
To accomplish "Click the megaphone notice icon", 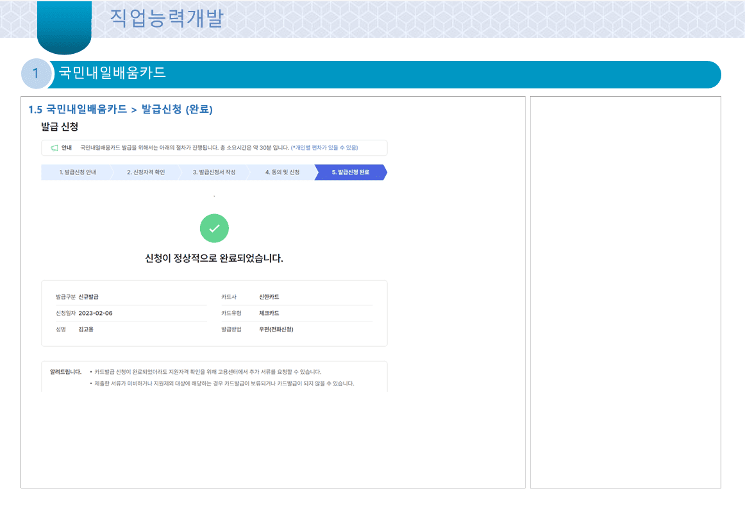I will coord(54,148).
